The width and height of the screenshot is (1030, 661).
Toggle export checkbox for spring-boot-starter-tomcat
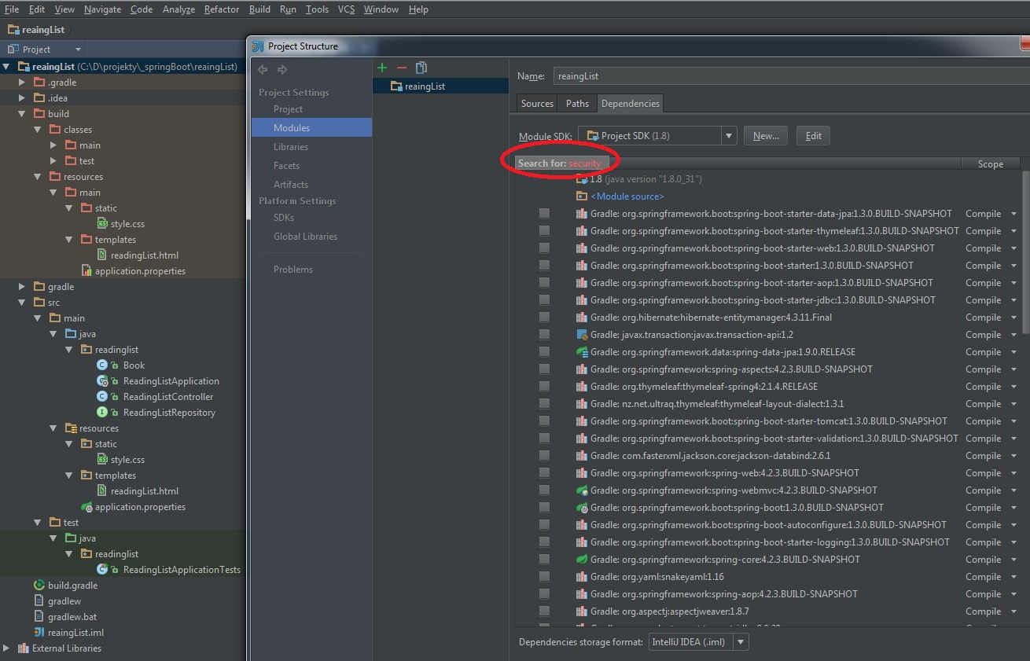tap(544, 421)
